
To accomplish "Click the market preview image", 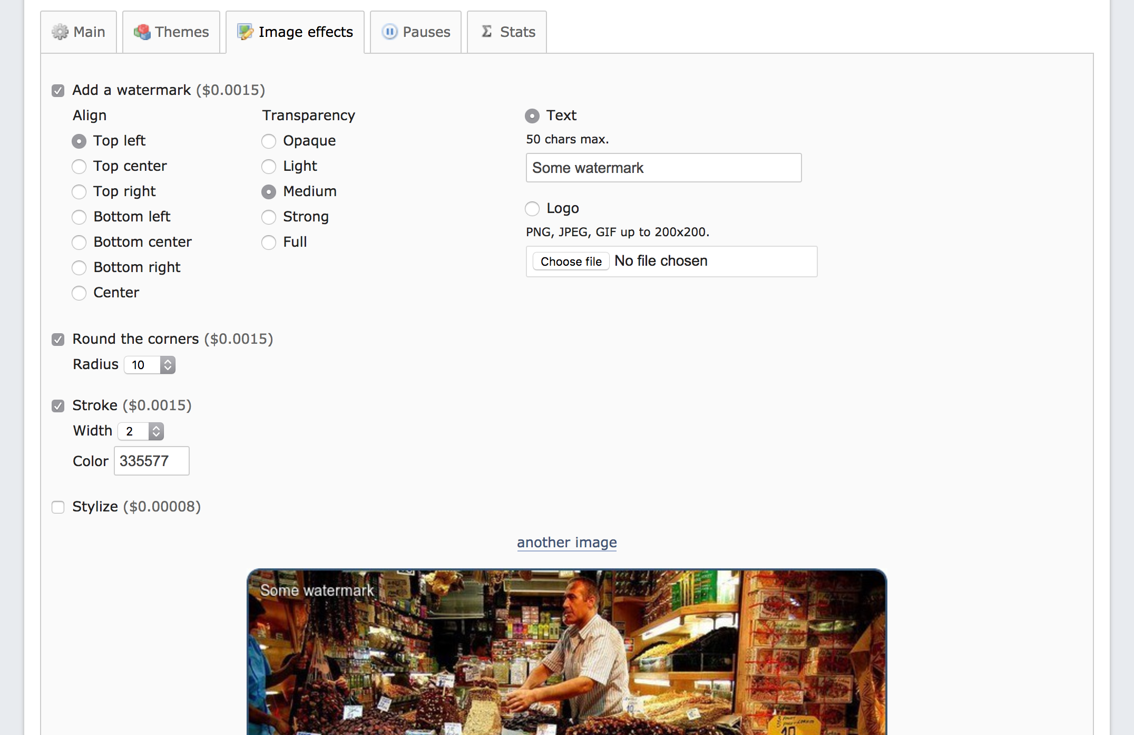I will coord(566,654).
